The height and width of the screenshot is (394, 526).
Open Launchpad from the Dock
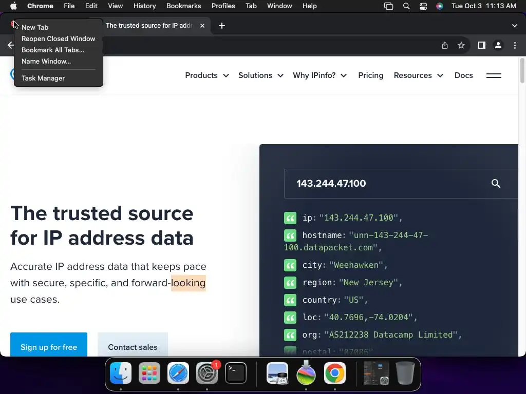(x=149, y=373)
